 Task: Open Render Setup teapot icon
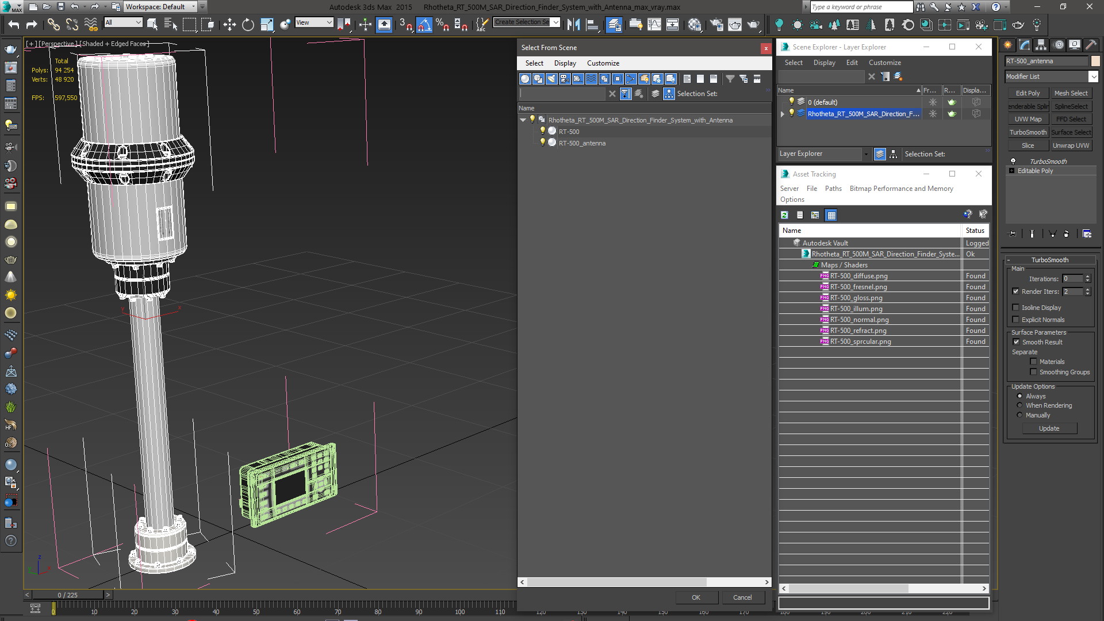point(716,24)
